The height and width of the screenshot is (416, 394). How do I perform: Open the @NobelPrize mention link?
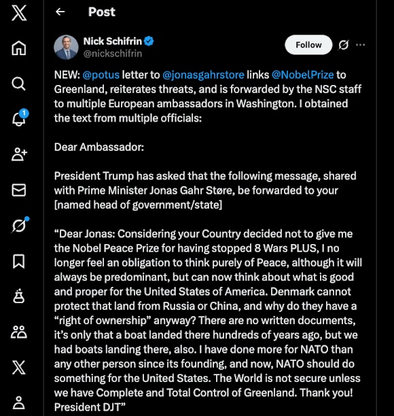tap(302, 75)
